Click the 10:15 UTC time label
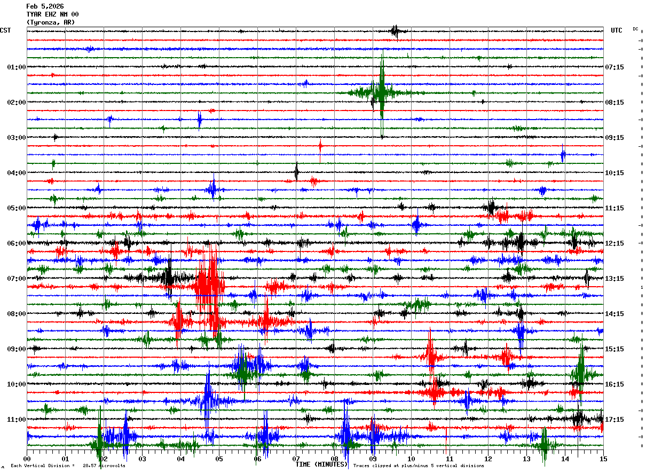 pyautogui.click(x=615, y=173)
